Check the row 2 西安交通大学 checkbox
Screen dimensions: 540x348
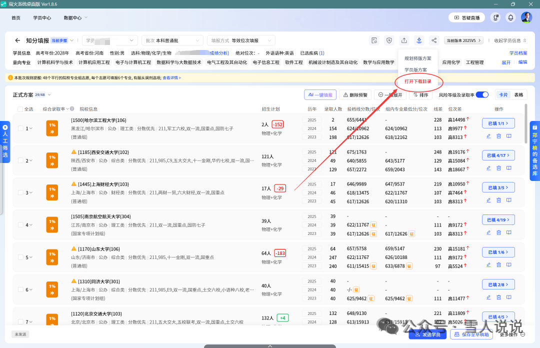click(x=20, y=160)
